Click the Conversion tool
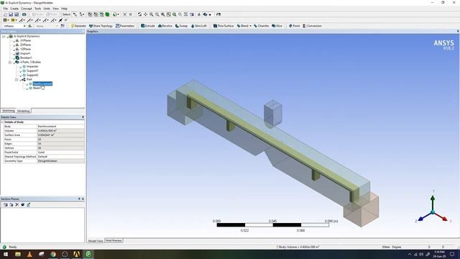Image resolution: width=460 pixels, height=259 pixels. (x=312, y=26)
